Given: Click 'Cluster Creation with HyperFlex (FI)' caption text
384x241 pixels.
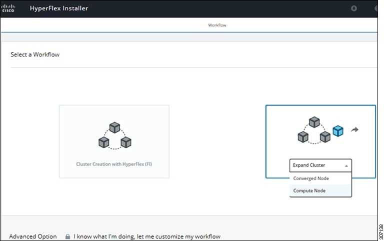Looking at the screenshot, I should click(x=114, y=164).
